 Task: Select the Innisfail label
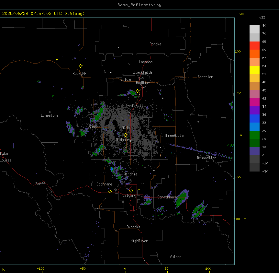135,106
